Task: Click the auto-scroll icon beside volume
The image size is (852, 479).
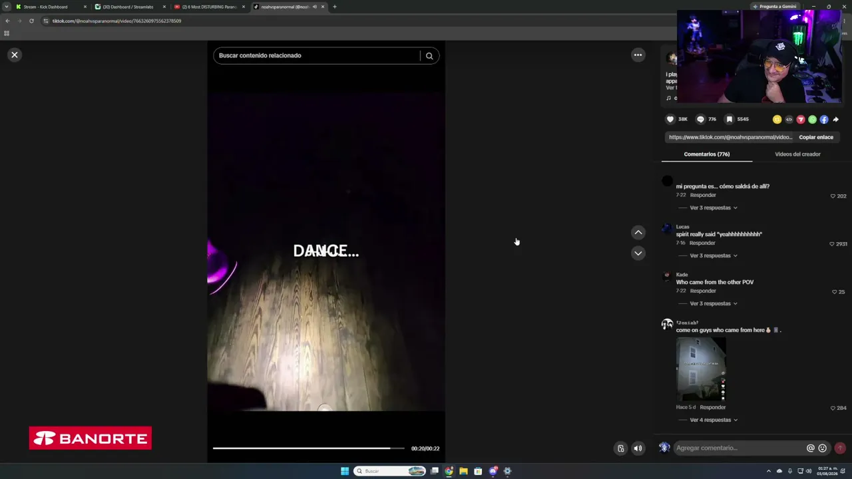Action: 620,448
